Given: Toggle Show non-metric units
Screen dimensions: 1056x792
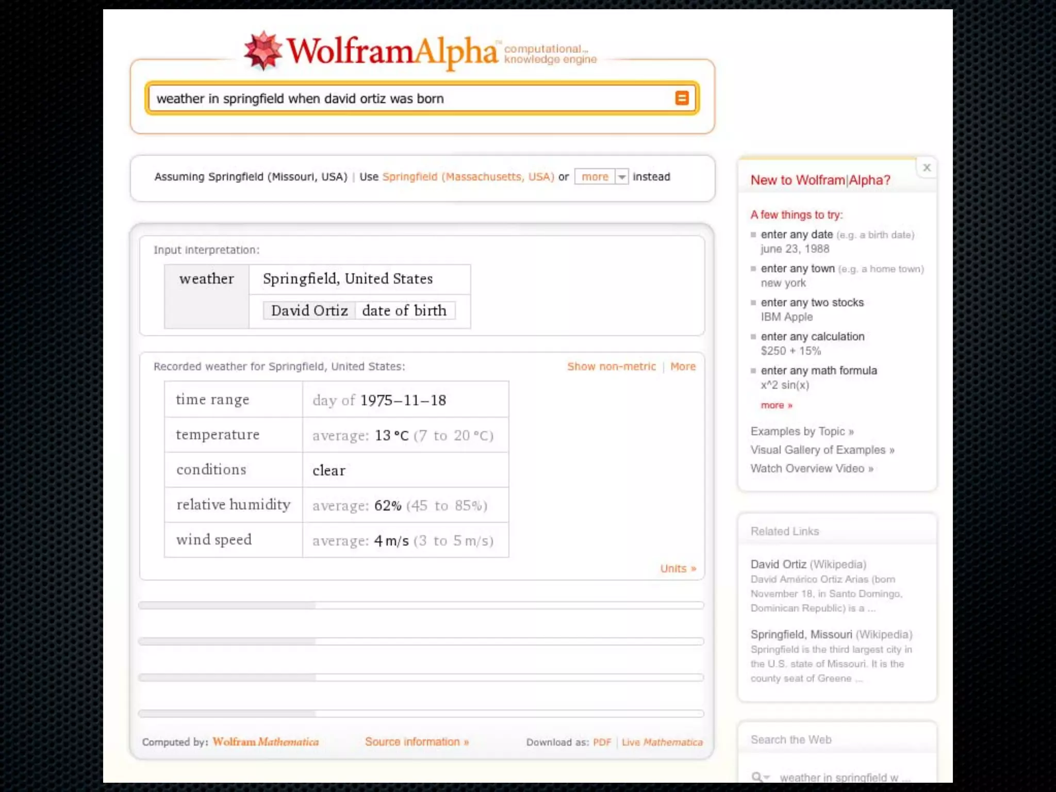Looking at the screenshot, I should 611,367.
